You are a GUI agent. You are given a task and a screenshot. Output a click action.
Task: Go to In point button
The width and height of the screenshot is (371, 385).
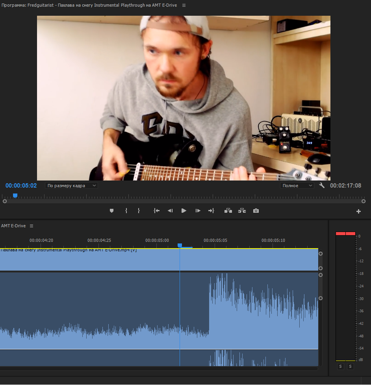pyautogui.click(x=157, y=211)
